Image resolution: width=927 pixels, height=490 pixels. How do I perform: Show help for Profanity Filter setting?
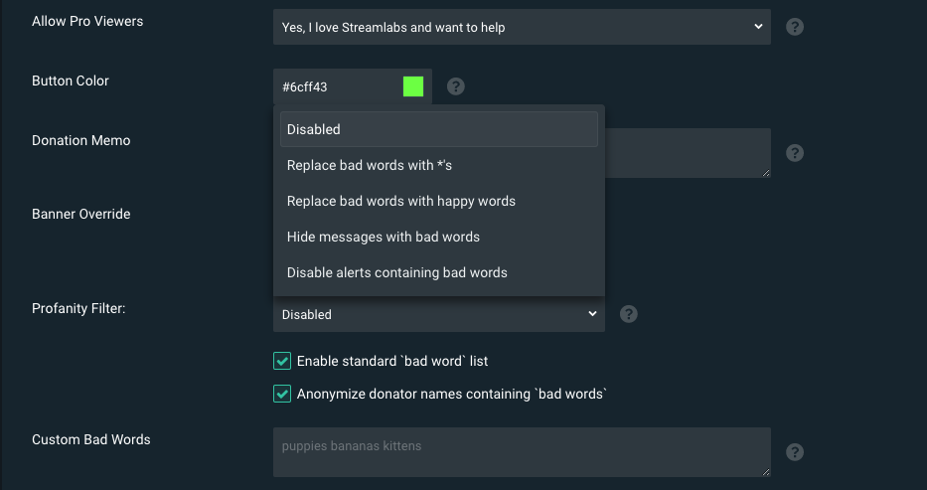[x=629, y=314]
